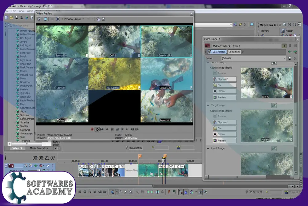Open the Preview (Auto) quality dropdown
The image size is (308, 206).
coord(83,19)
